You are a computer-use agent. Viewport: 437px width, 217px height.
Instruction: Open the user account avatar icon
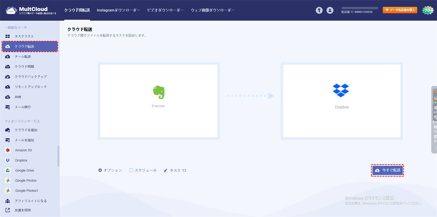tap(330, 11)
